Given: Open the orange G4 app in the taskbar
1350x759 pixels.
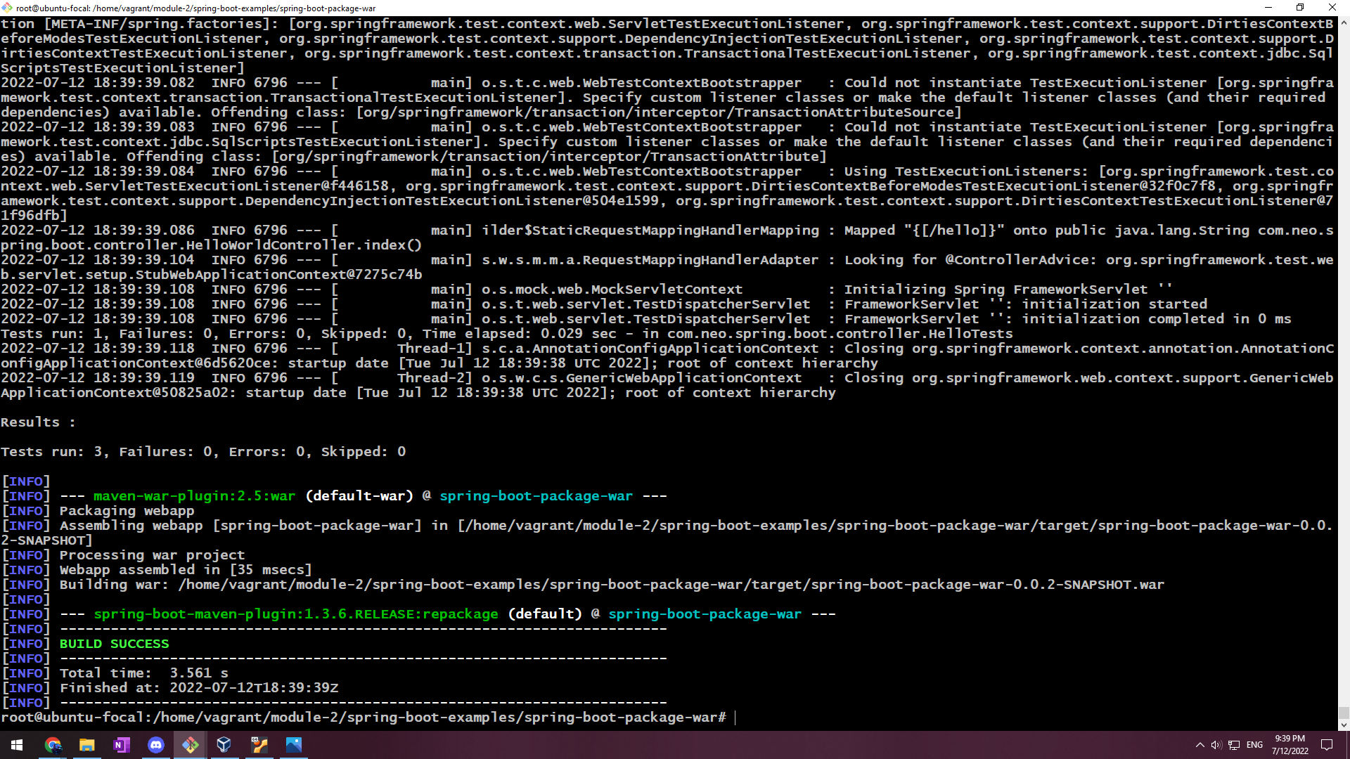Looking at the screenshot, I should pos(259,745).
